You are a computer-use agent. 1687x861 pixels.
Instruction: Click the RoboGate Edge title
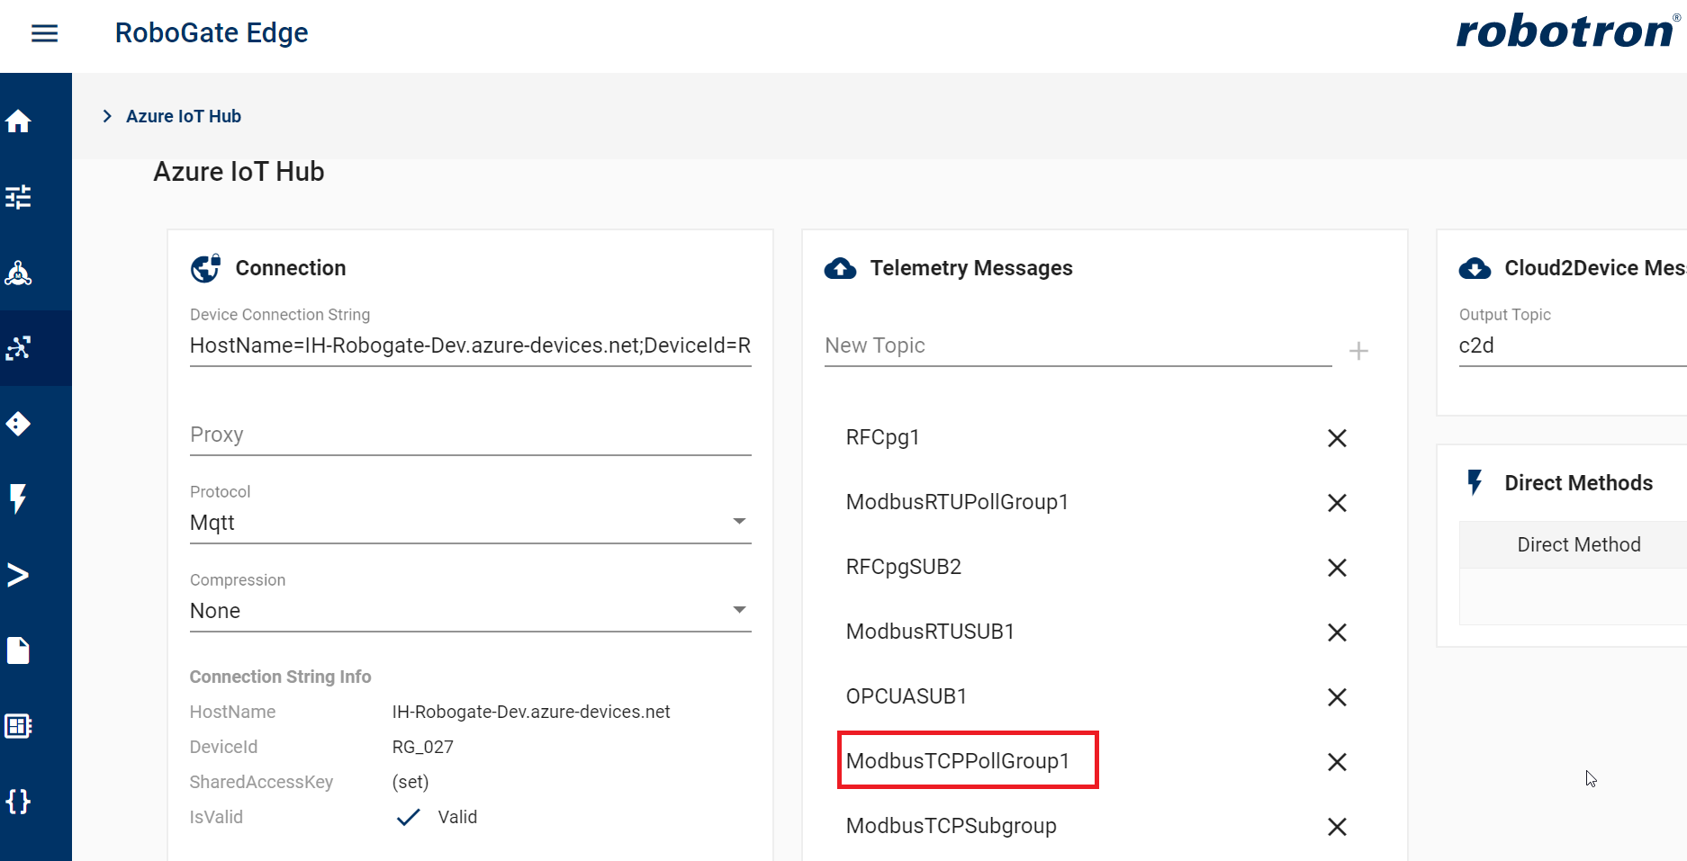[x=212, y=32]
